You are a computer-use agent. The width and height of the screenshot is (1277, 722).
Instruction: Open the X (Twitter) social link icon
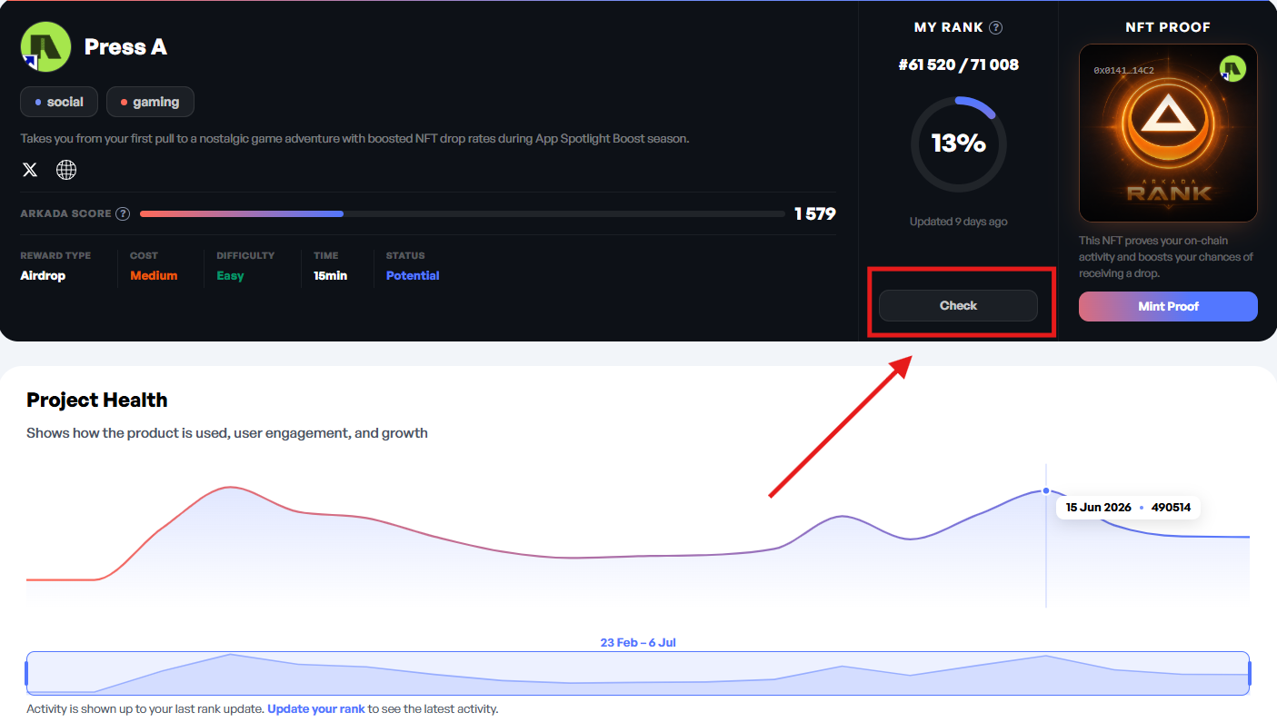pos(30,170)
